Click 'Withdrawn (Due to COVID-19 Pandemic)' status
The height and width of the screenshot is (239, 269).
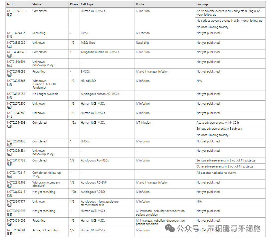pyautogui.click(x=44, y=84)
